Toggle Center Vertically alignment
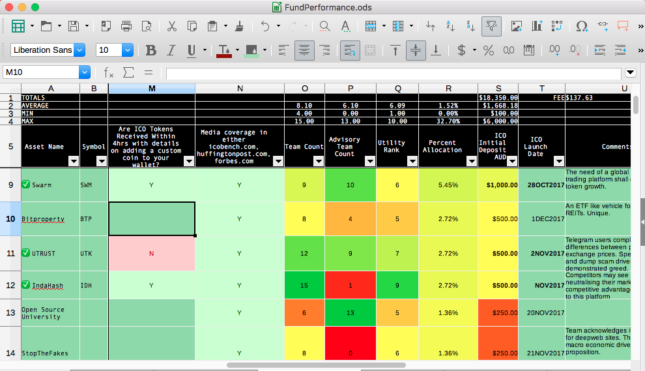 click(416, 50)
